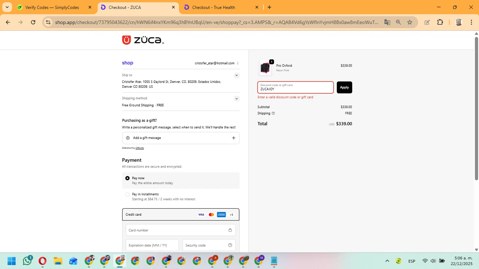Show hidden system tray icons
This screenshot has height=269, width=479.
click(x=387, y=261)
